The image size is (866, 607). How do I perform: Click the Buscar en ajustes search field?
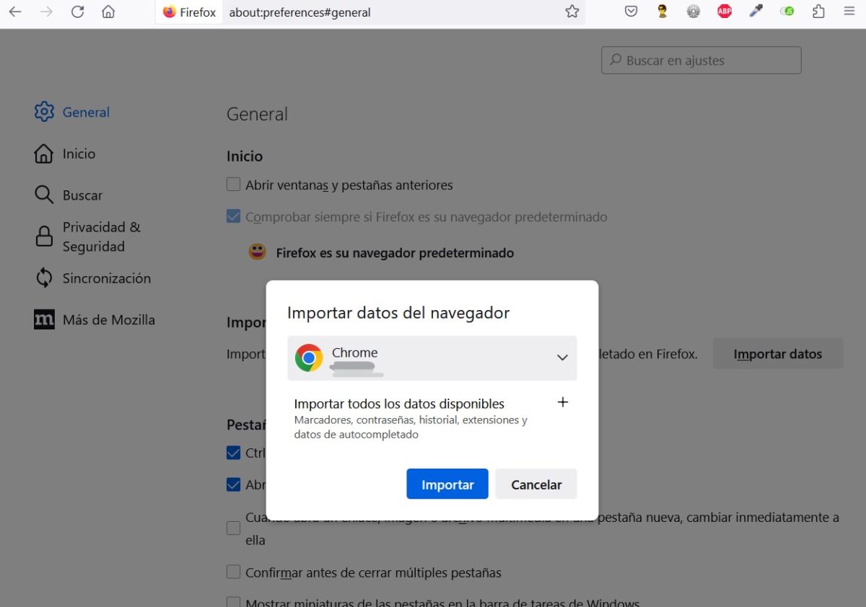[701, 60]
